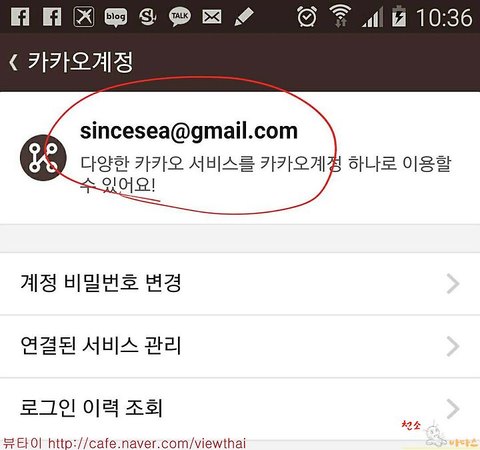The height and width of the screenshot is (450, 480).
Task: Tap the sincesea@gmail.com account email
Action: pyautogui.click(x=189, y=132)
